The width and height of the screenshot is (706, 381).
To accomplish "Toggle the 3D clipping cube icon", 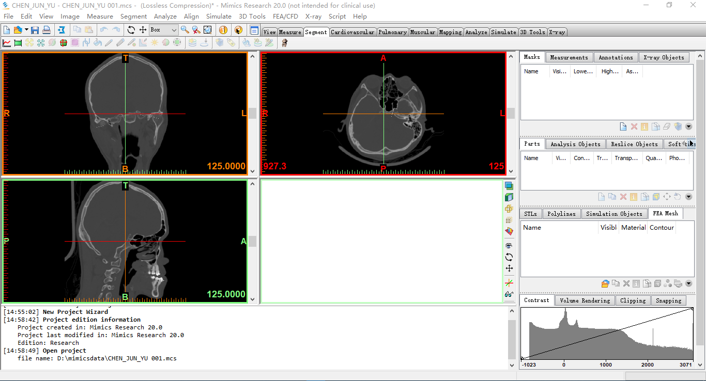I will (x=509, y=197).
